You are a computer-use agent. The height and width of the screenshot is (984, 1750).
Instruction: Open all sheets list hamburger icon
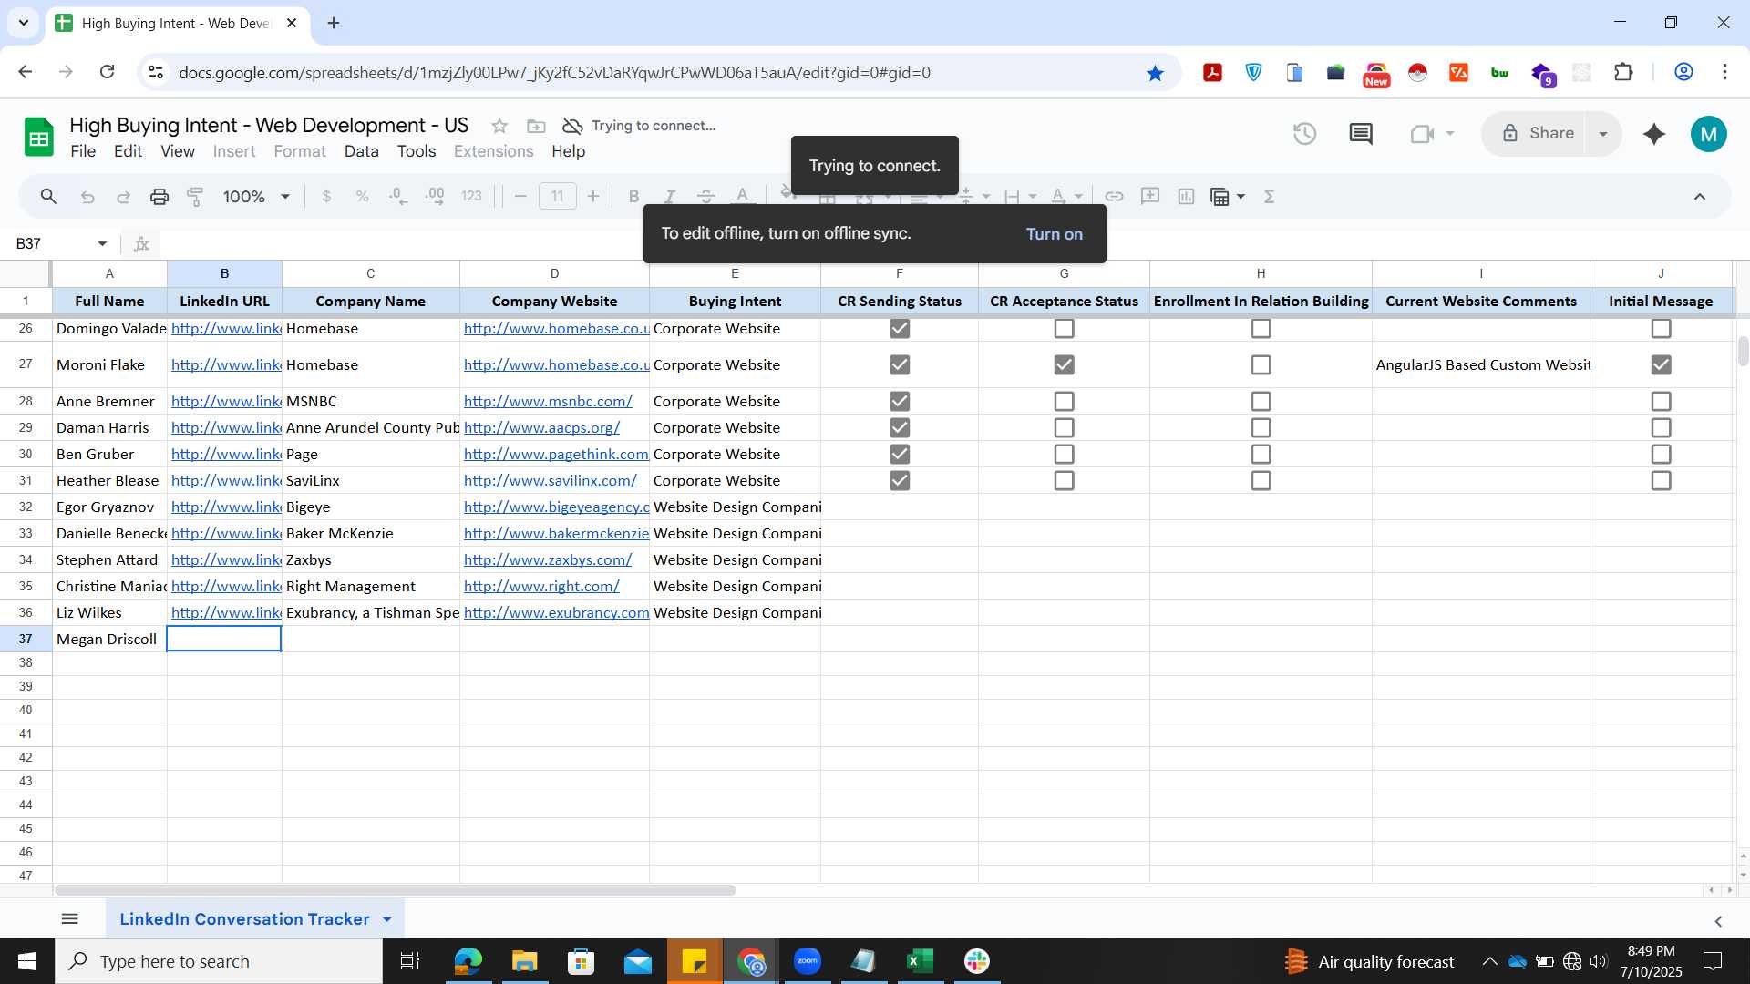(x=69, y=919)
